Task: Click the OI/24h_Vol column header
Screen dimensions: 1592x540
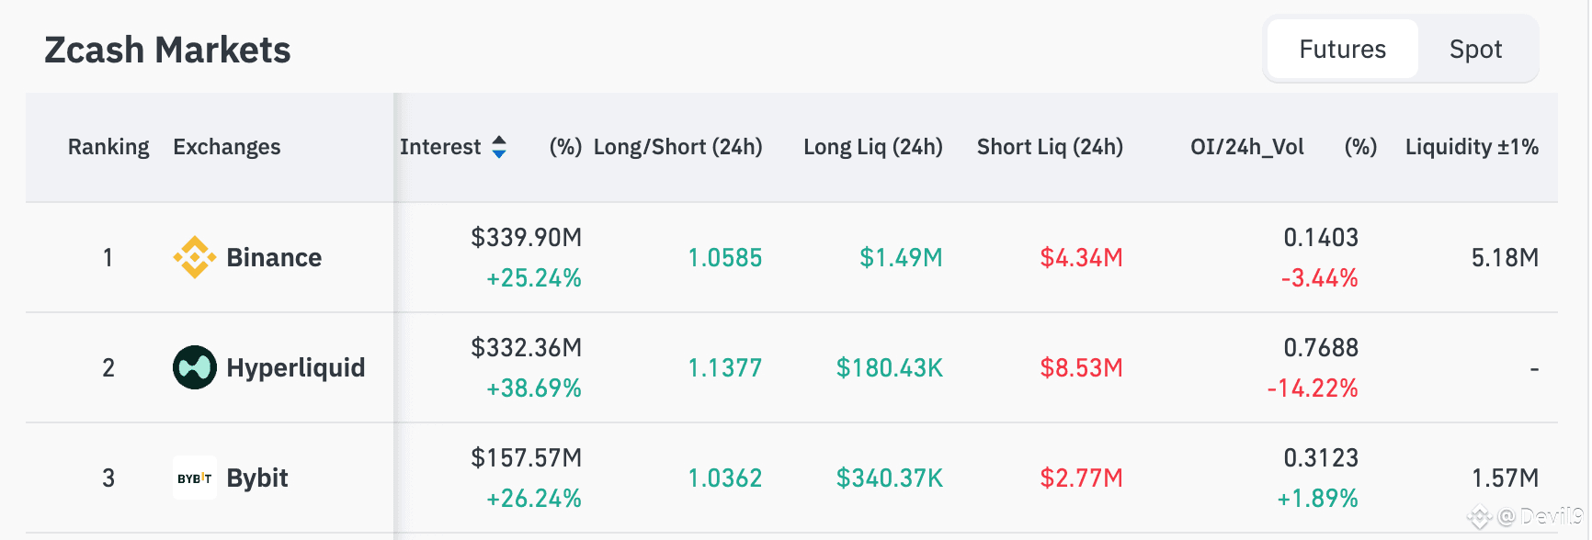Action: [x=1246, y=147]
